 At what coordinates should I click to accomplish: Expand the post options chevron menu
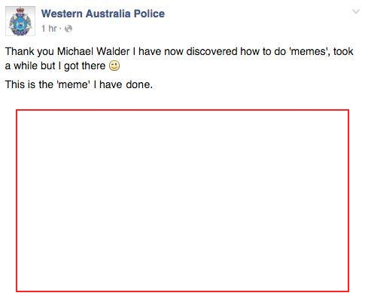(x=356, y=11)
